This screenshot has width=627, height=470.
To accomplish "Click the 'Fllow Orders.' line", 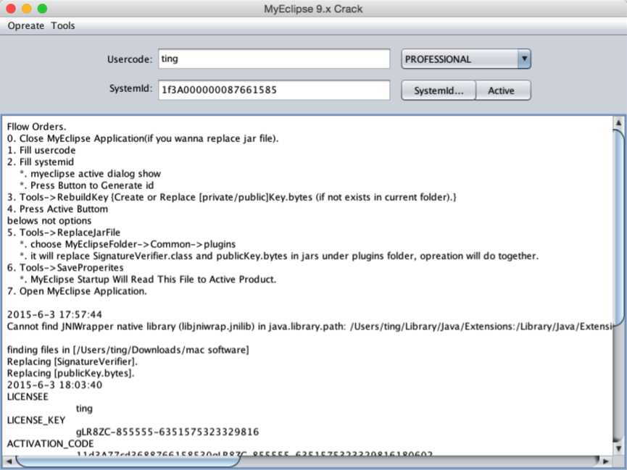I will click(x=36, y=127).
